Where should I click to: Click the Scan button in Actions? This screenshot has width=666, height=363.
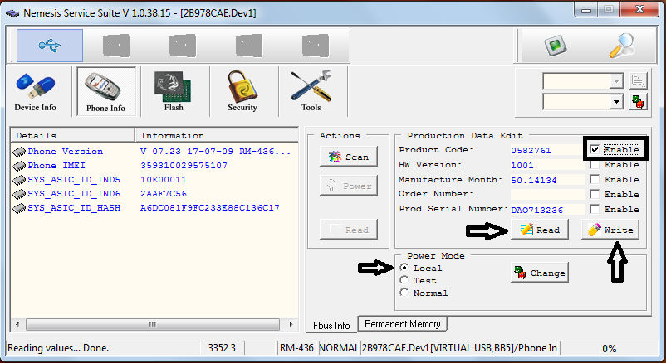[x=349, y=157]
